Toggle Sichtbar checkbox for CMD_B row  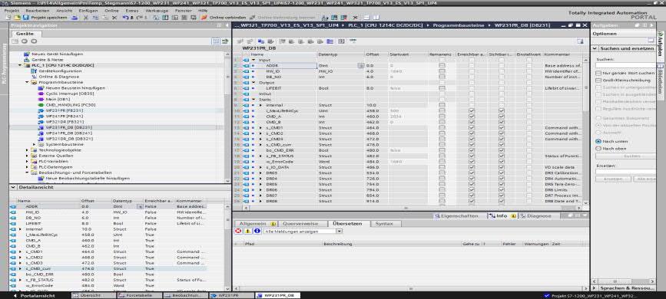[x=501, y=122]
